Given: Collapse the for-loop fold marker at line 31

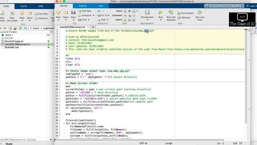Looking at the screenshot, I should (x=64, y=123).
